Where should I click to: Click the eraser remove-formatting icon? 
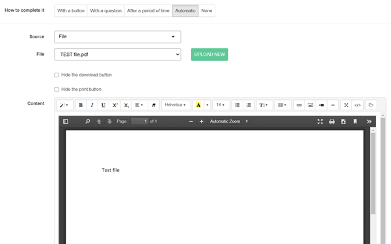pyautogui.click(x=154, y=105)
